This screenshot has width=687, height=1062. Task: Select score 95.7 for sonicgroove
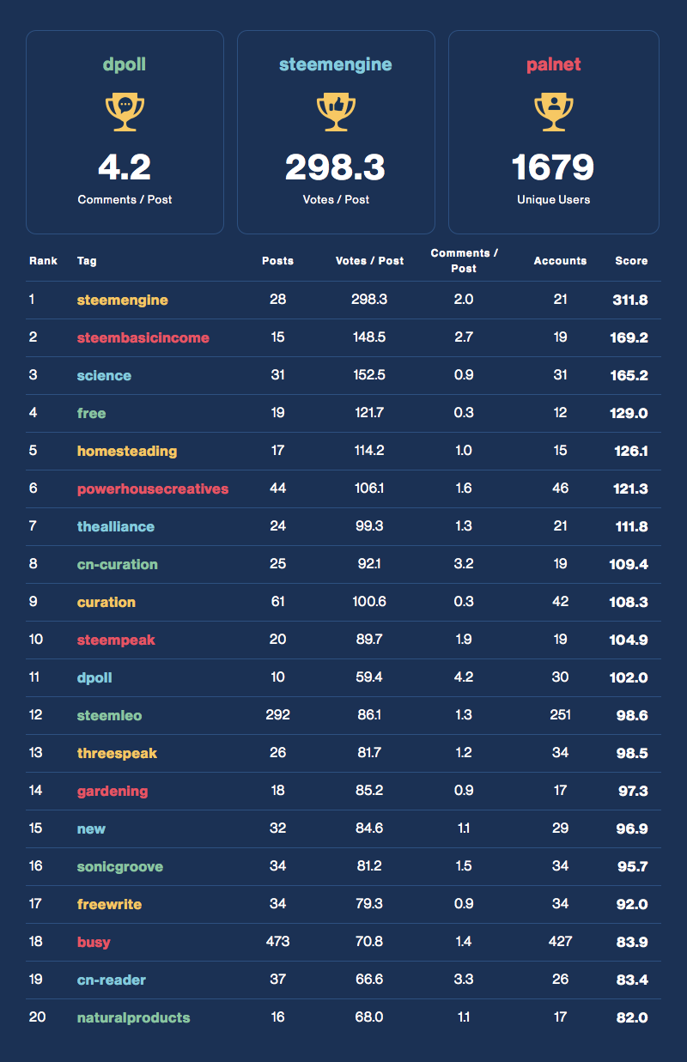(633, 866)
